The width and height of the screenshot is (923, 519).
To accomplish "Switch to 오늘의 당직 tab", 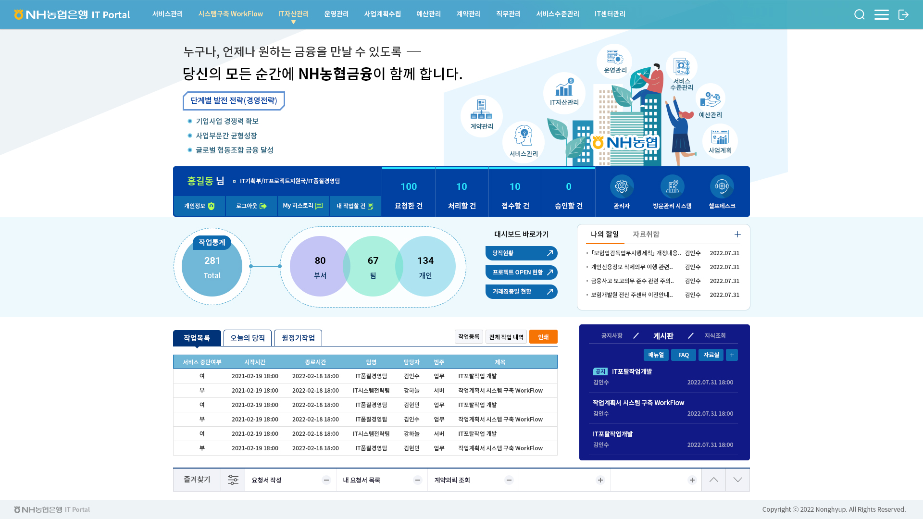I will tap(248, 338).
